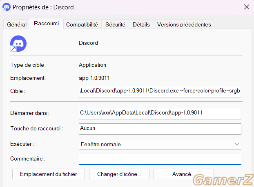Viewport: 254px width, 187px height.
Task: Click the Emplacement du fichier button
Action: point(49,174)
